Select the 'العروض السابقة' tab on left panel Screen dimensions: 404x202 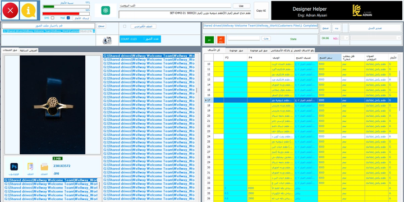click(29, 50)
